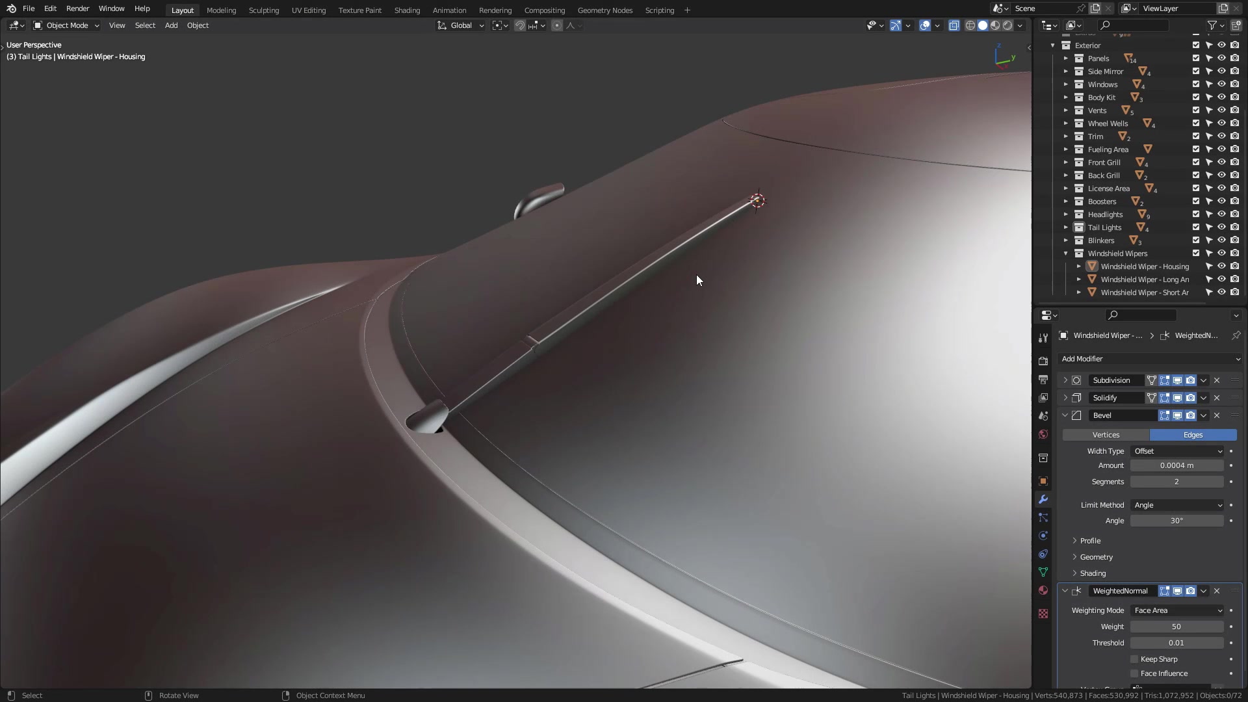Select the Edges bevel mode button
This screenshot has width=1248, height=702.
1193,435
